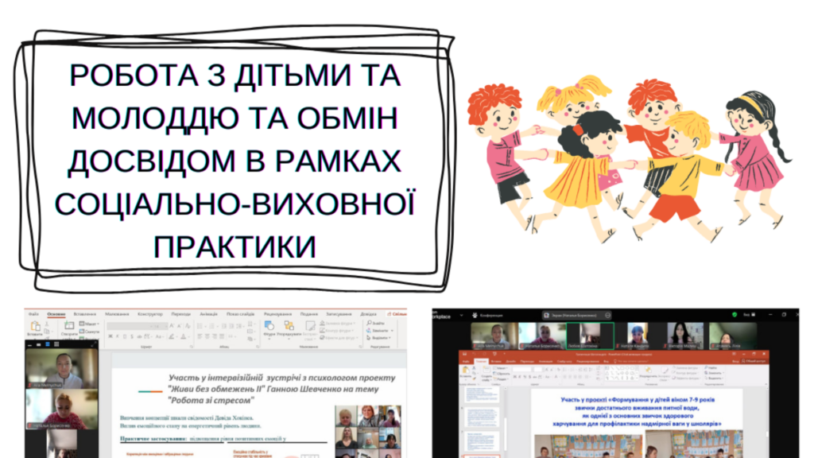Open the Shapes (Фігури) gallery icon
814x458 pixels.
click(x=269, y=327)
